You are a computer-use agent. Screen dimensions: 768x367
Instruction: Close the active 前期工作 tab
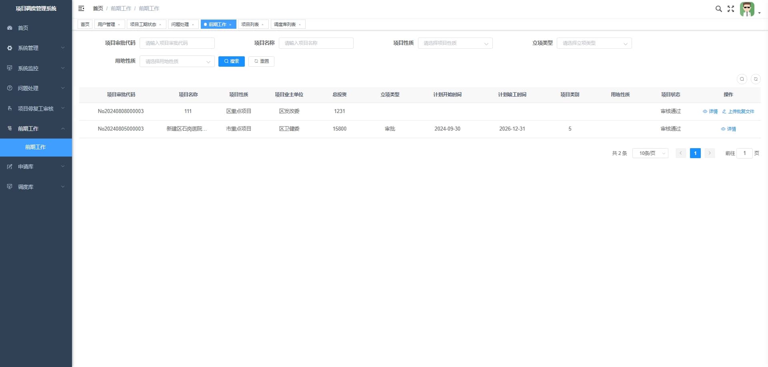[x=230, y=25]
